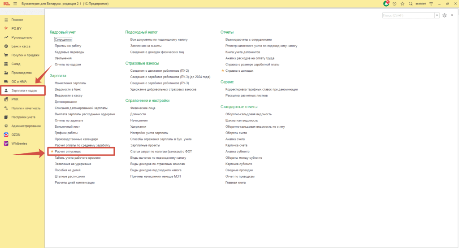
Task: Open the Wildberries section icon
Action: pyautogui.click(x=6, y=144)
